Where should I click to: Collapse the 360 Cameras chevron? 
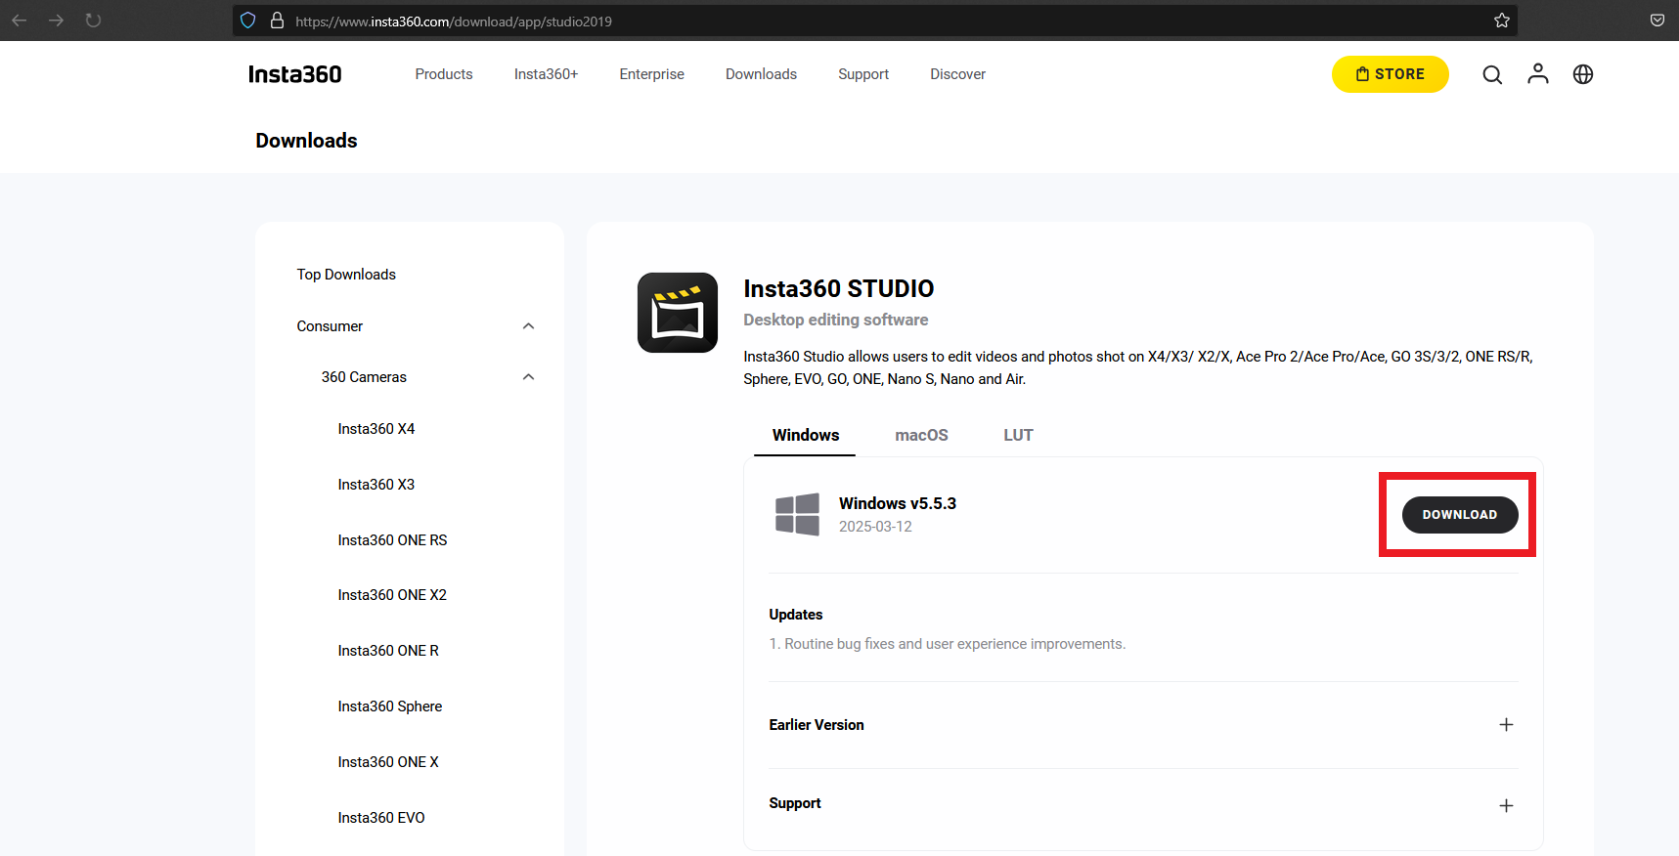529,377
